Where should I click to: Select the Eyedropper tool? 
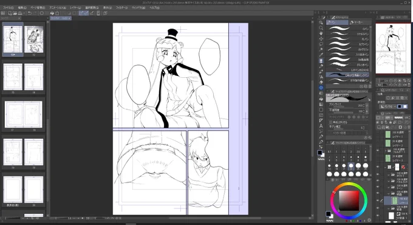click(x=321, y=55)
